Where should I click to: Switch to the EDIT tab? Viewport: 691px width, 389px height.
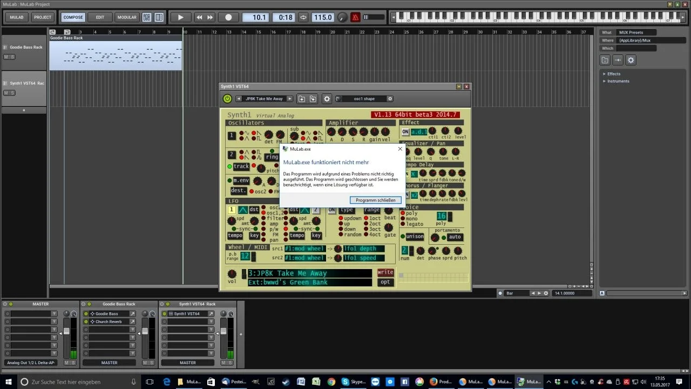(x=100, y=17)
